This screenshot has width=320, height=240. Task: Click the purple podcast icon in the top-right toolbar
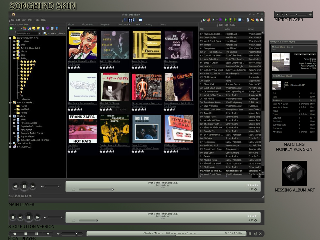[x=220, y=20]
